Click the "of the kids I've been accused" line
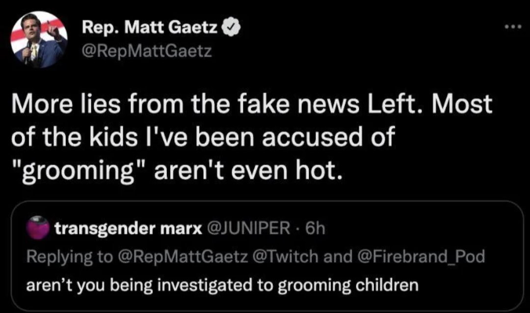 click(203, 136)
